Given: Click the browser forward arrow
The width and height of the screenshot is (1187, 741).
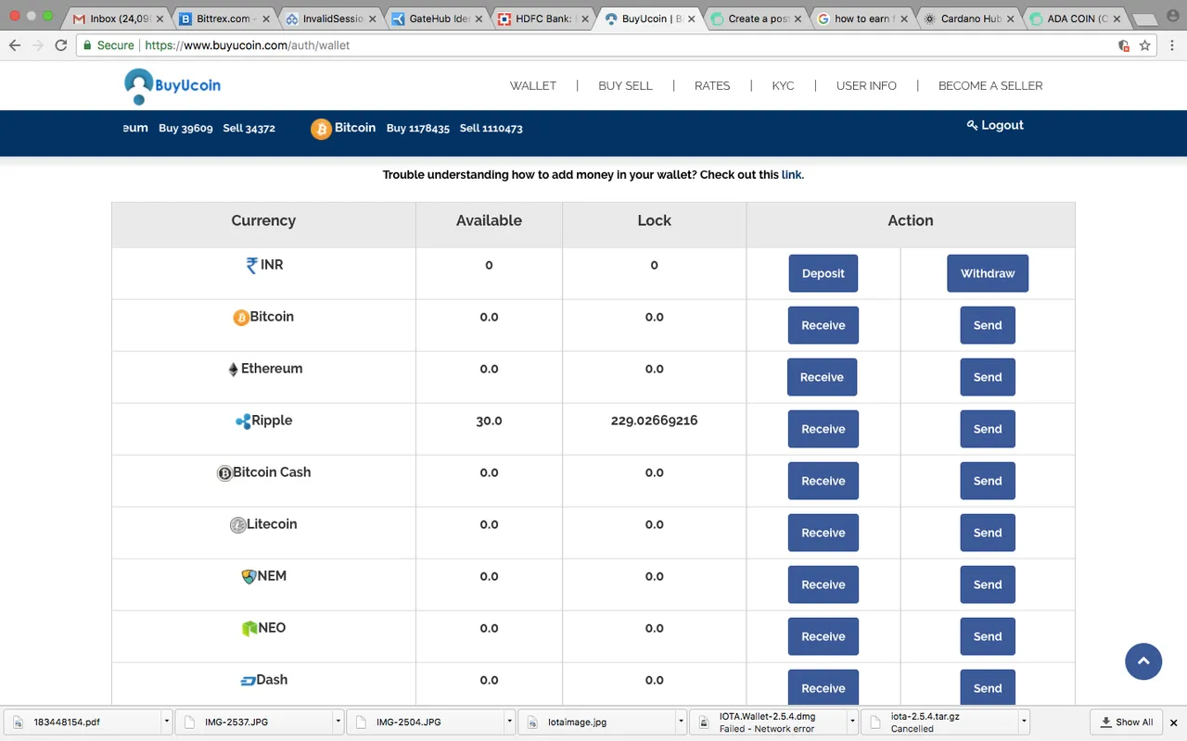Looking at the screenshot, I should click(x=38, y=45).
